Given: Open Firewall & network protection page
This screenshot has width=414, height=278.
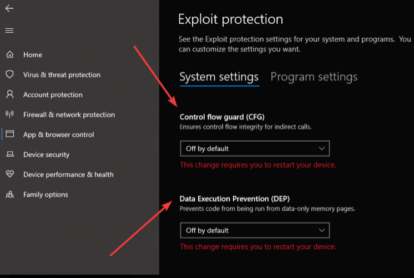Looking at the screenshot, I should [x=69, y=115].
